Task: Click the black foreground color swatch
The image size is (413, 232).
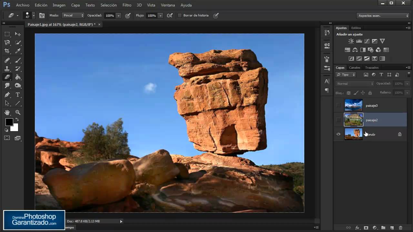Action: [x=9, y=122]
